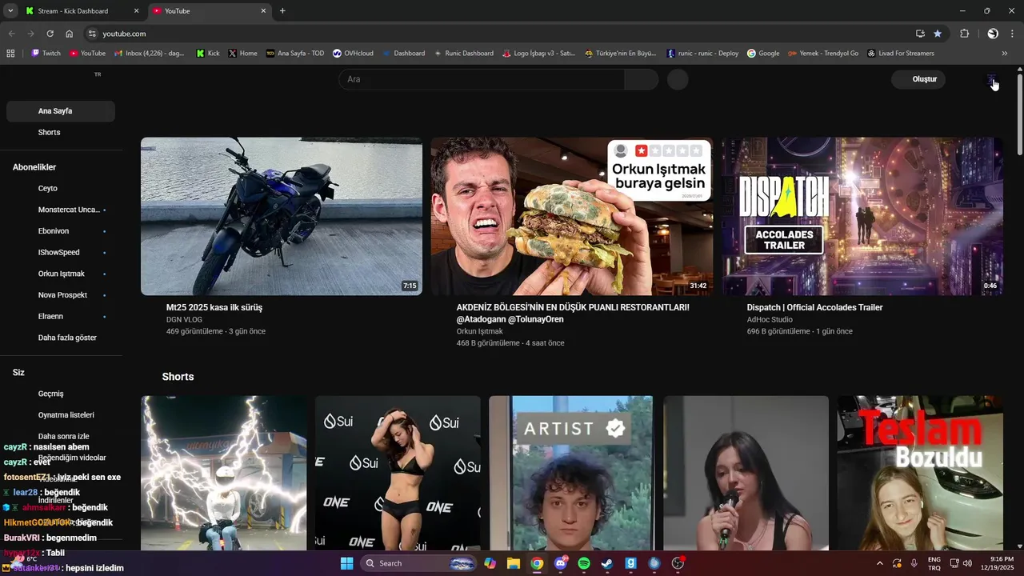This screenshot has height=576, width=1024.
Task: Open Shorts from the sidebar
Action: tap(61, 132)
